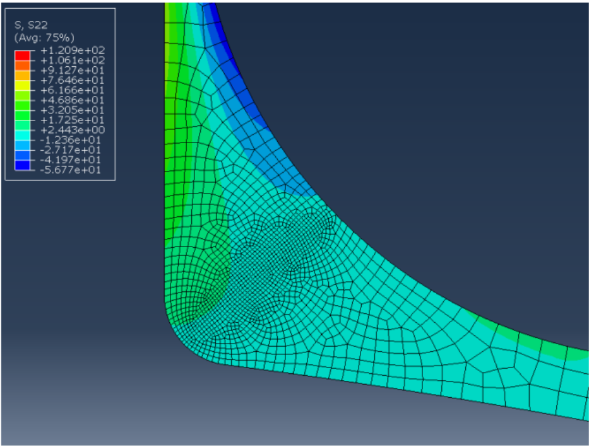
Task: Click the "(Avg: 75%)" legend text
Action: (x=39, y=37)
